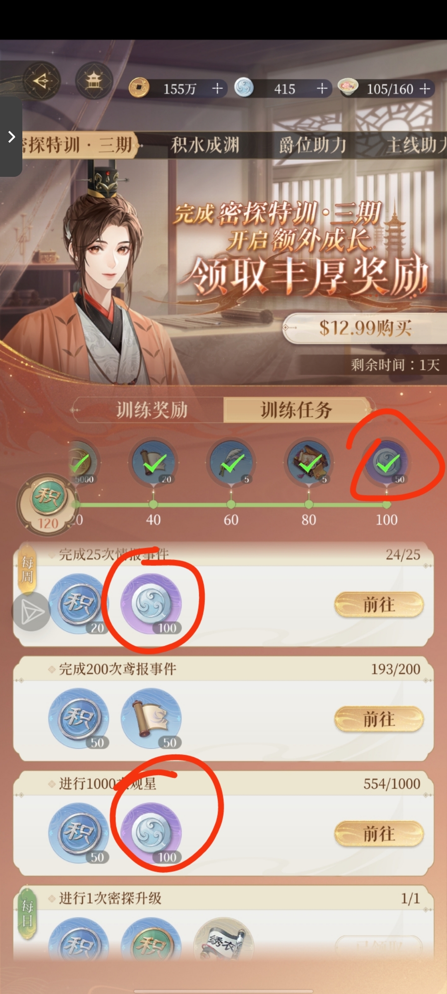Tap the 120 accumulated points badge
Image resolution: width=447 pixels, height=994 pixels.
(48, 504)
